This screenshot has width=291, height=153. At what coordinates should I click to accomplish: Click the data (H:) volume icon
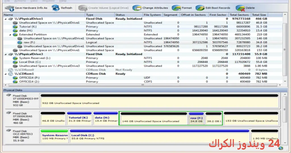coord(15,31)
